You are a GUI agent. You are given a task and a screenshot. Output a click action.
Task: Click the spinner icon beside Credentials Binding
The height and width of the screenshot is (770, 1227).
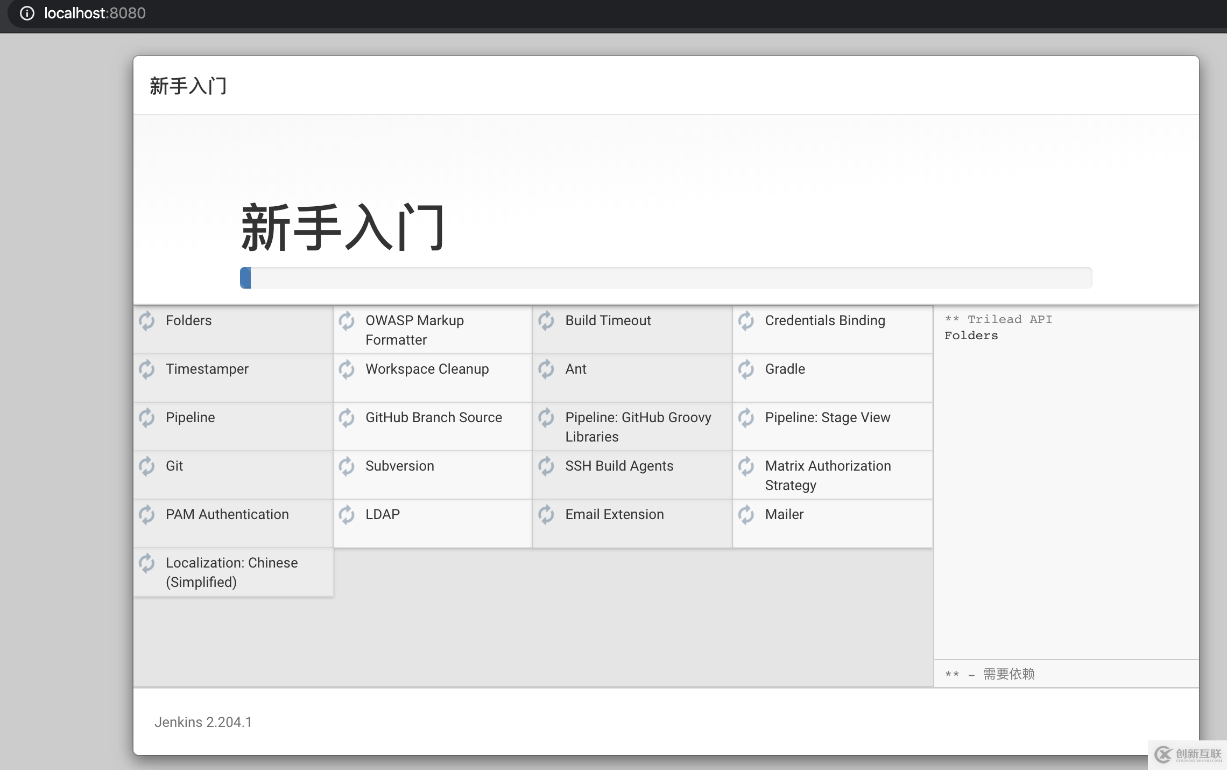pyautogui.click(x=746, y=321)
